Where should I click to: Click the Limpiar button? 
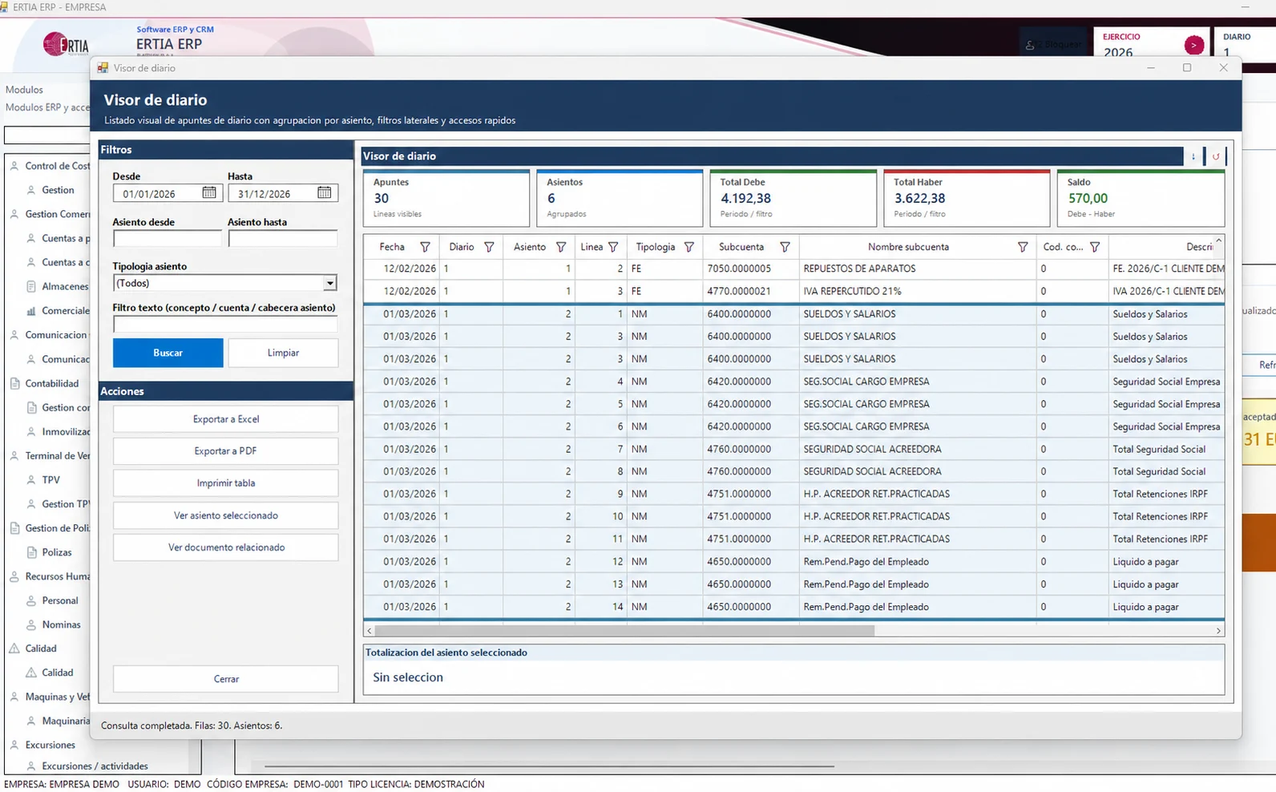tap(283, 353)
